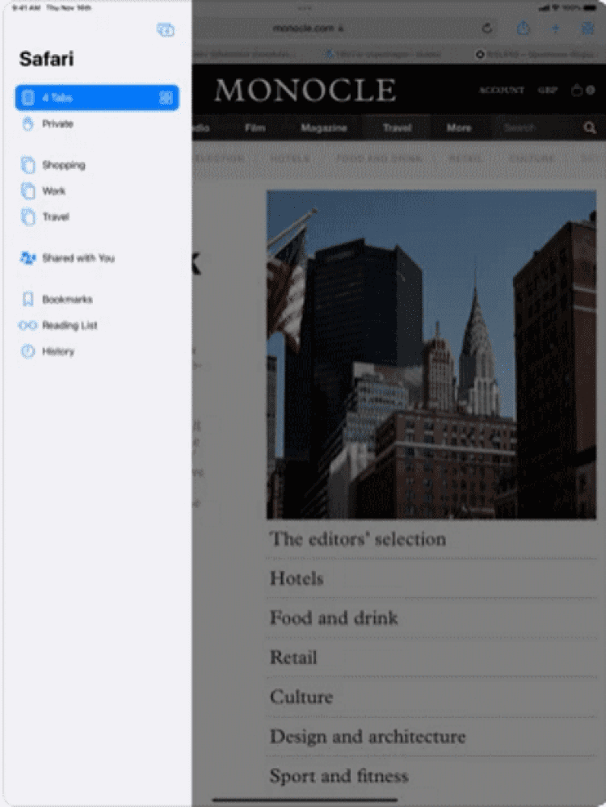Open the ACCOUNT link in Monocle header
The width and height of the screenshot is (606, 807).
tap(502, 90)
